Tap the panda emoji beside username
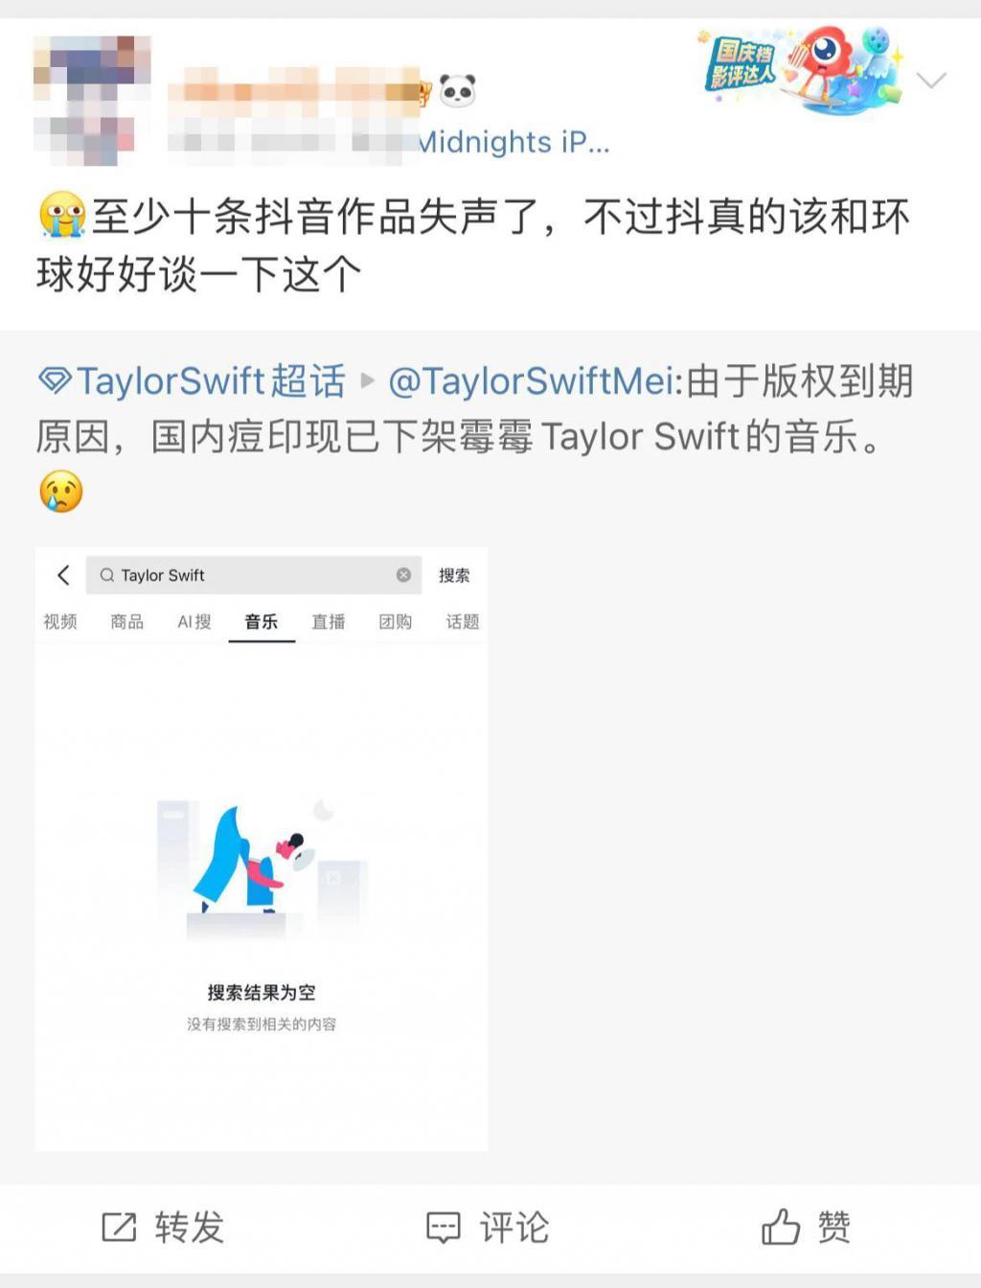Viewport: 981px width, 1288px height. 458,91
